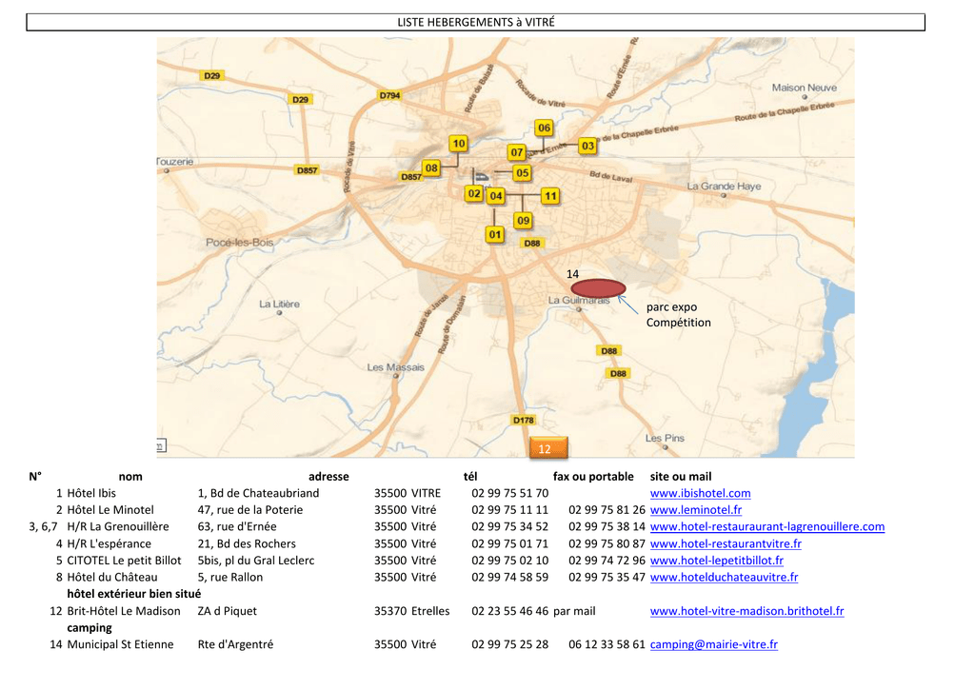Click map marker number 03
The image size is (975, 690).
587,146
